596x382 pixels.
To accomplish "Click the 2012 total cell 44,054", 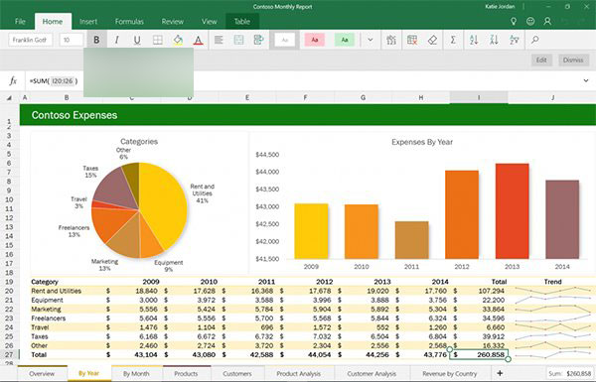I will coord(305,354).
